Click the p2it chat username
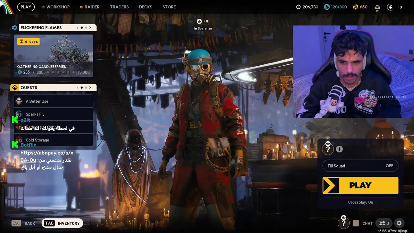 click(x=25, y=120)
